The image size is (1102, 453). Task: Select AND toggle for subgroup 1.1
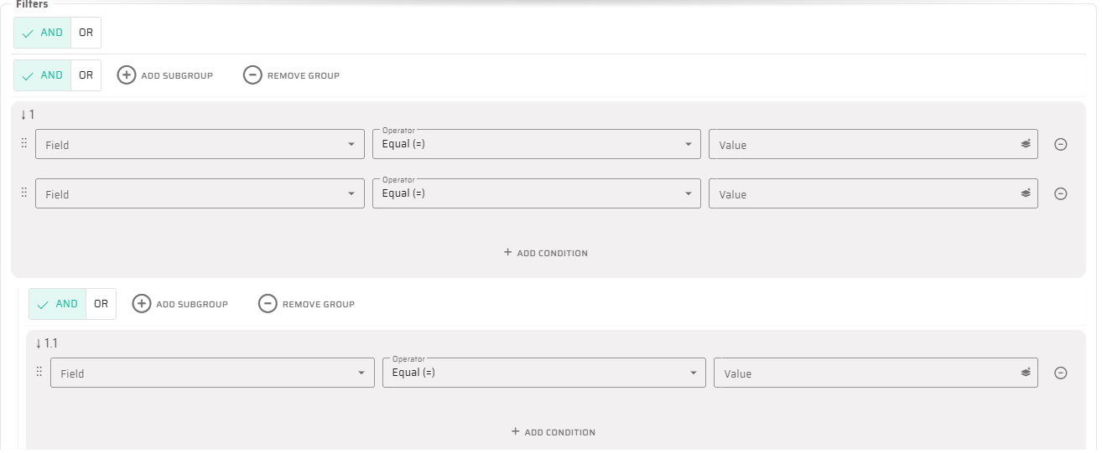[x=57, y=304]
